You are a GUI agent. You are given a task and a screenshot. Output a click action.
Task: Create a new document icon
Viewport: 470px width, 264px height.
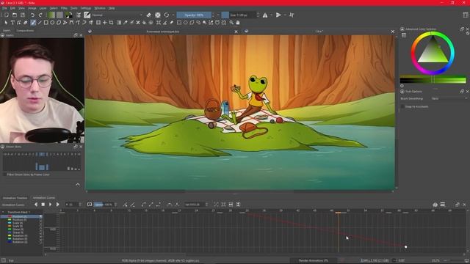coord(7,15)
